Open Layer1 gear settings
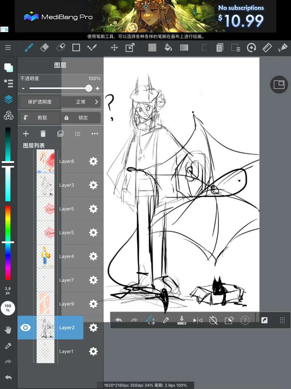 pyautogui.click(x=93, y=351)
